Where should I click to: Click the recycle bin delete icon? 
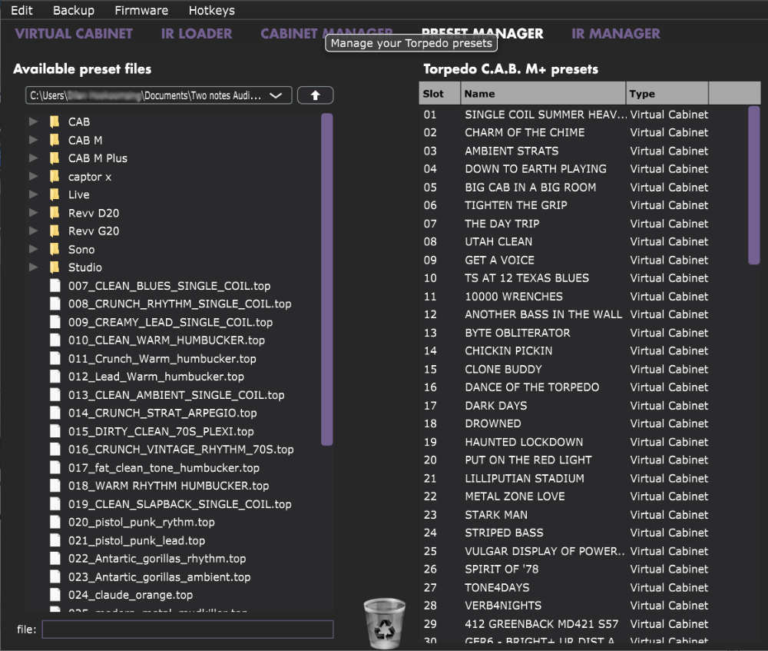click(385, 623)
